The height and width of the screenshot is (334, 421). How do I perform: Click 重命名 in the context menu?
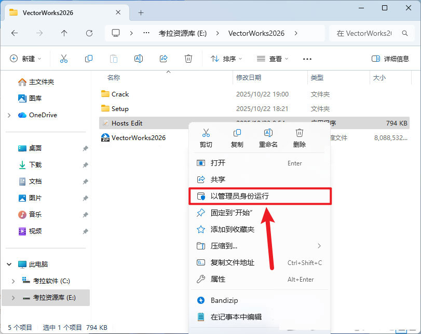[x=268, y=138]
